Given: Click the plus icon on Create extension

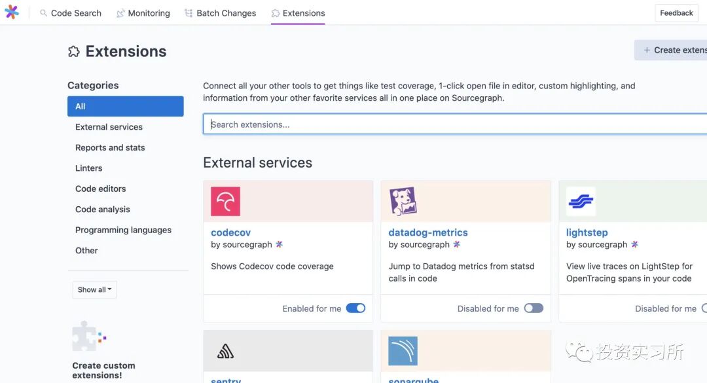Looking at the screenshot, I should [x=647, y=50].
